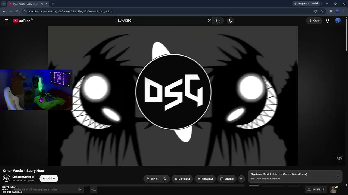Screen dimensions: 348x195
Task: Open Chrome three-dot menu
Action: (x=344, y=11)
